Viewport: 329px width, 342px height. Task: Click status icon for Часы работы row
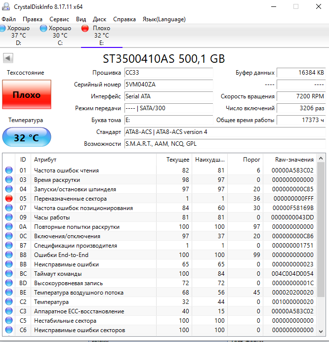coord(8,217)
